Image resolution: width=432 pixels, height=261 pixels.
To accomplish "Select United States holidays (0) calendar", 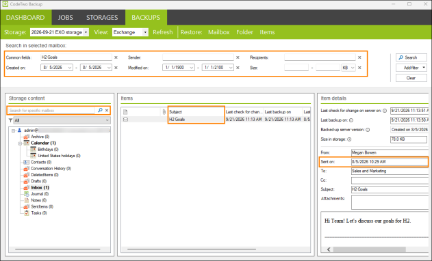I will [59, 156].
